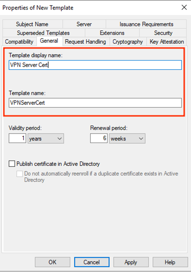Switch to the Compatibility tab
Image resolution: width=191 pixels, height=272 pixels.
coord(19,42)
